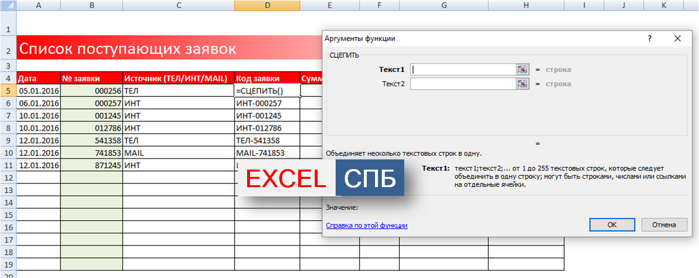Click the collapse dialog icon for Текст1
The width and height of the screenshot is (699, 278).
522,69
